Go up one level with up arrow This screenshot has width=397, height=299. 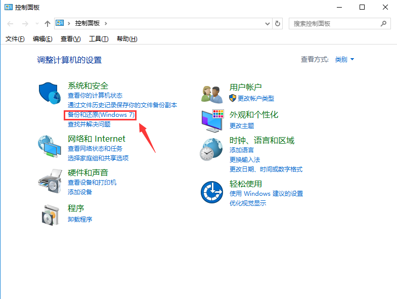48,23
